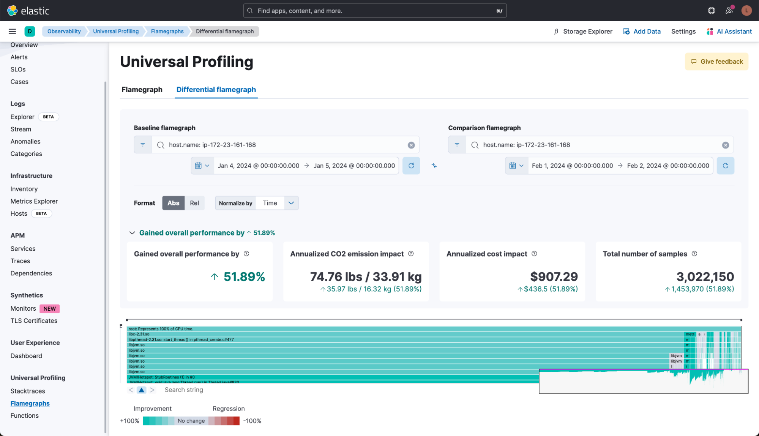Open baseline date quick menu calendar

(202, 166)
